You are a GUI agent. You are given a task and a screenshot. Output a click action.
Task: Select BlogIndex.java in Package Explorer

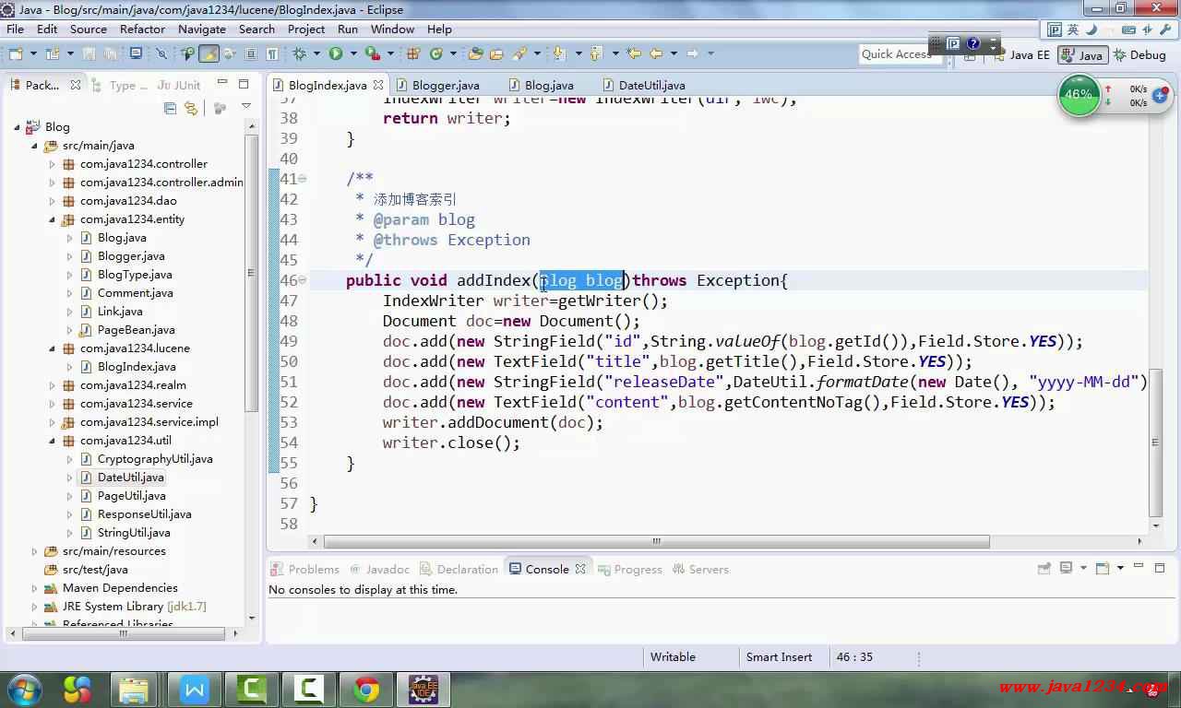pyautogui.click(x=137, y=367)
